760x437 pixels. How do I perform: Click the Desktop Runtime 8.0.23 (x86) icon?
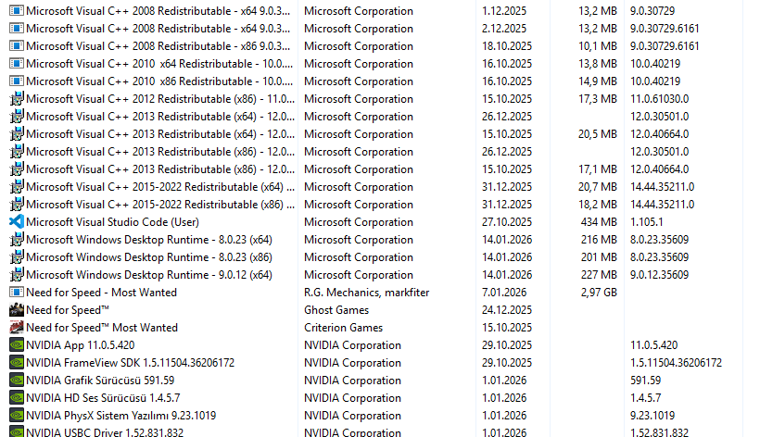[x=17, y=257]
